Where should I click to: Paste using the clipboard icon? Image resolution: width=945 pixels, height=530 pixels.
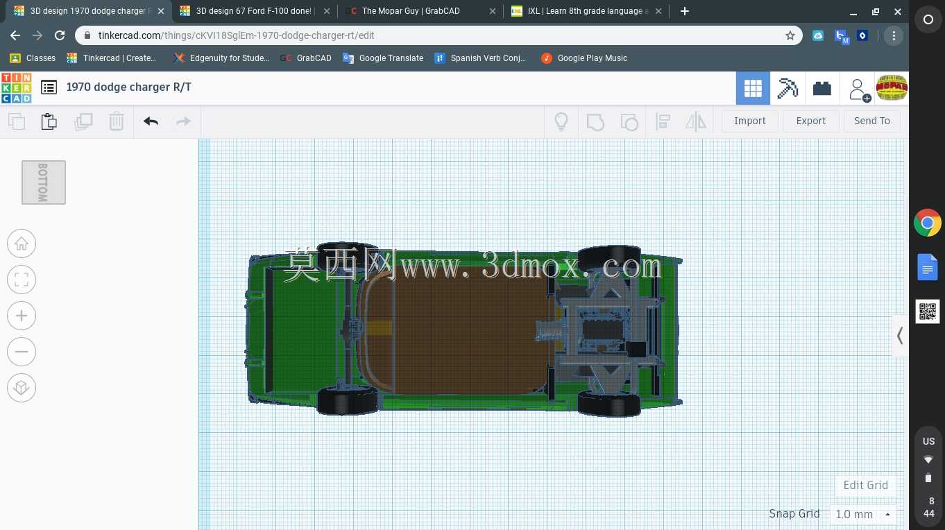(49, 121)
